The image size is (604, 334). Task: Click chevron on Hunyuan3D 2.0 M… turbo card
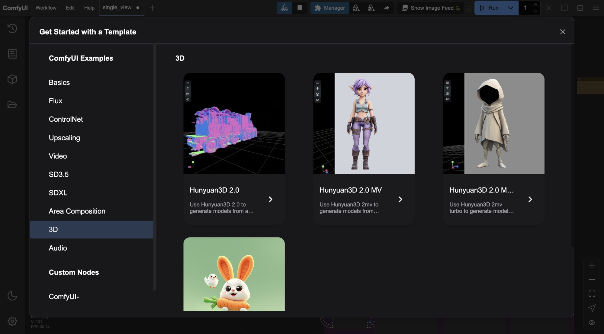pos(530,199)
